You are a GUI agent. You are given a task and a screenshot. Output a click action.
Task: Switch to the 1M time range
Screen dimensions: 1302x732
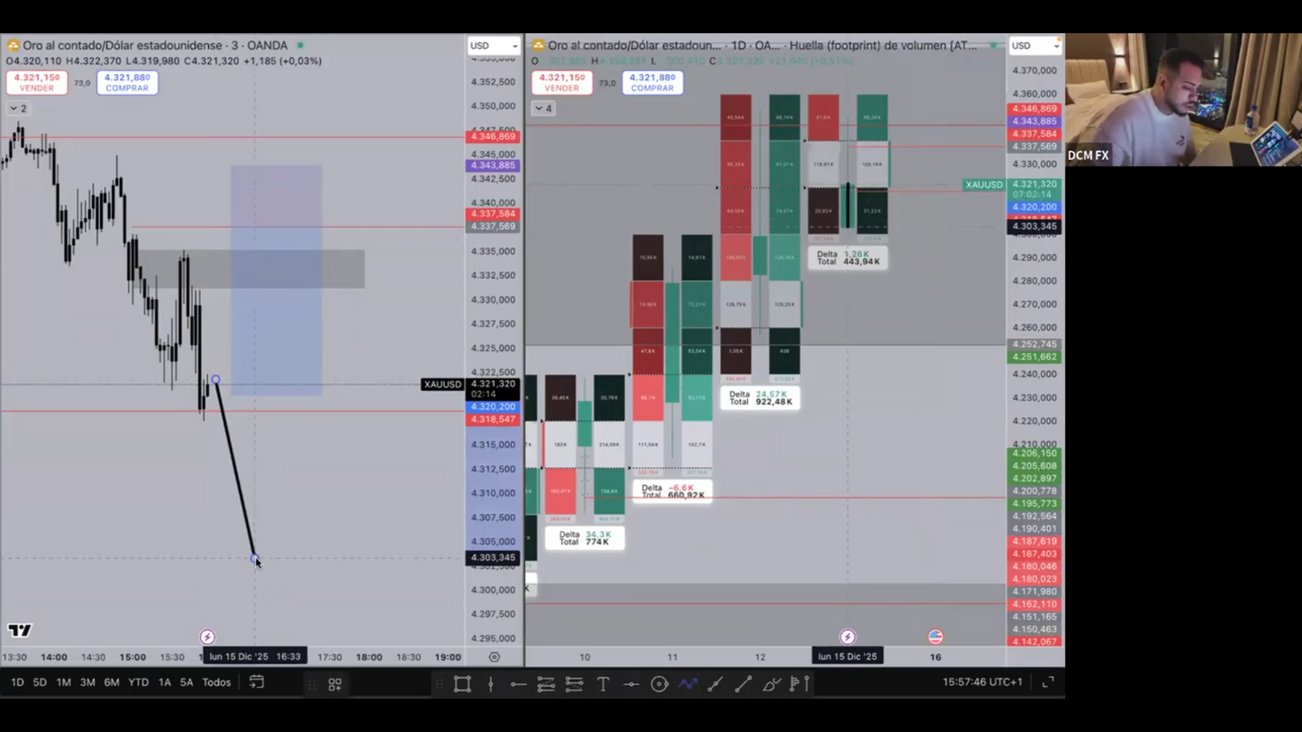pos(63,682)
